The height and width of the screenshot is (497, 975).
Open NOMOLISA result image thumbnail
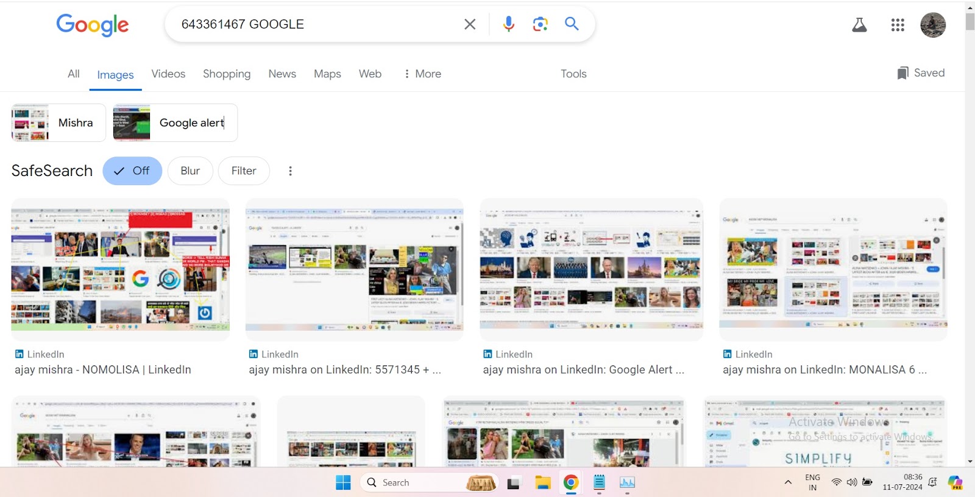121,270
